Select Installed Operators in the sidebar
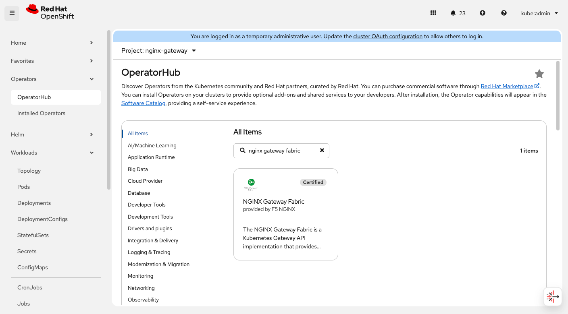 [41, 113]
